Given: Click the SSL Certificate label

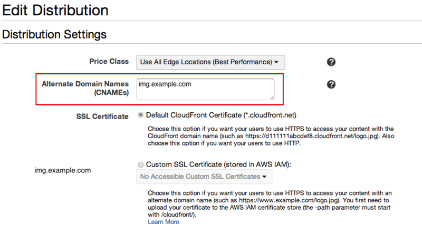Looking at the screenshot, I should tap(102, 116).
